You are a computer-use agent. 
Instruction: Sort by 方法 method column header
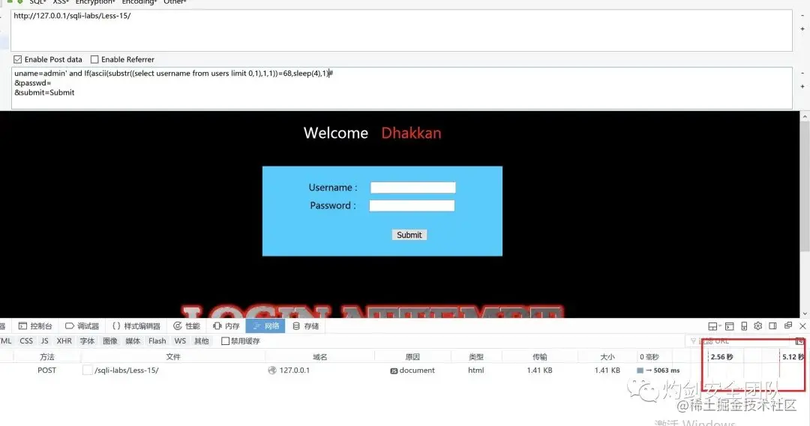(x=47, y=357)
